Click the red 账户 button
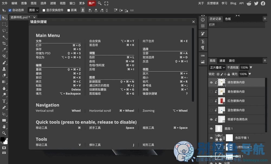This screenshot has width=271, height=164. tap(92, 3)
